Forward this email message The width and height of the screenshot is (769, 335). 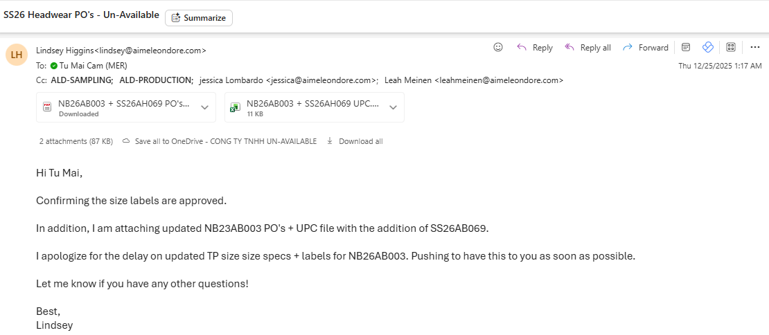[646, 48]
